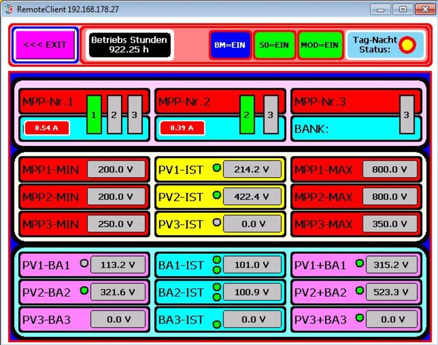Click the gray indicator beside PV3-IST
The height and width of the screenshot is (345, 438).
(216, 223)
